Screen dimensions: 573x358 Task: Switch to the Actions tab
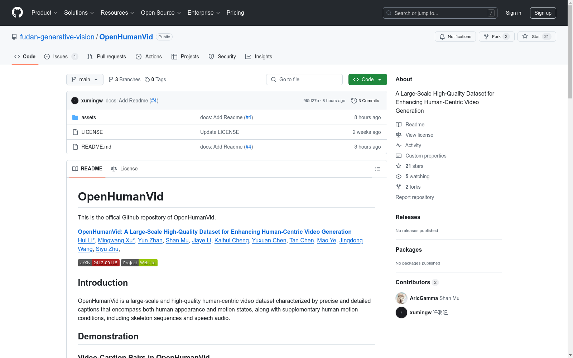coord(149,57)
